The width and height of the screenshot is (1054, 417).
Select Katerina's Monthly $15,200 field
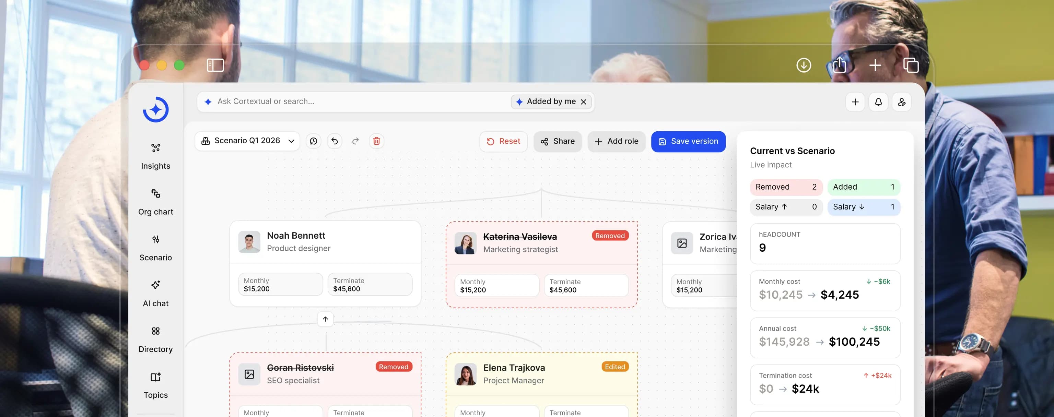tap(497, 285)
